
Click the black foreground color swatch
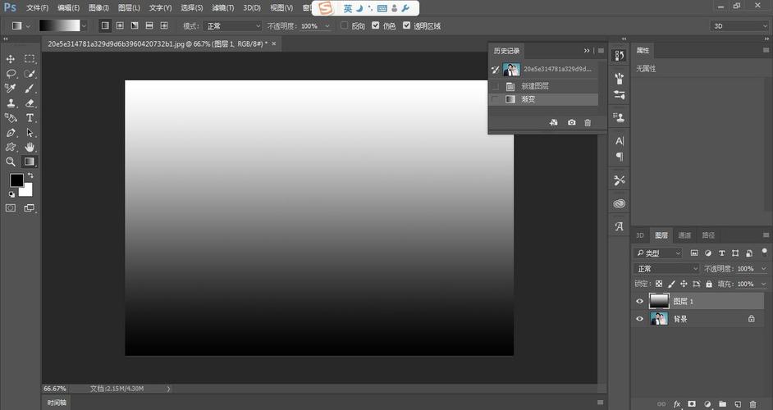pos(16,180)
